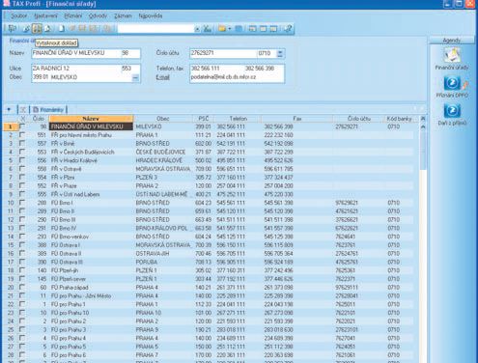The height and width of the screenshot is (363, 478).
Task: Click the vertical scrollbar thumb of the table
Action: pos(423,150)
